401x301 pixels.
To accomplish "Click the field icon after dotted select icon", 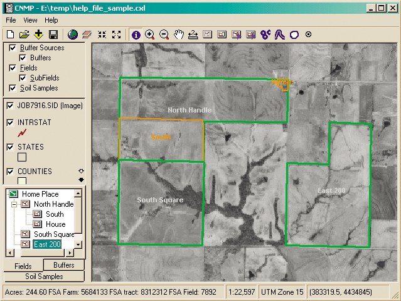I will tap(222, 35).
